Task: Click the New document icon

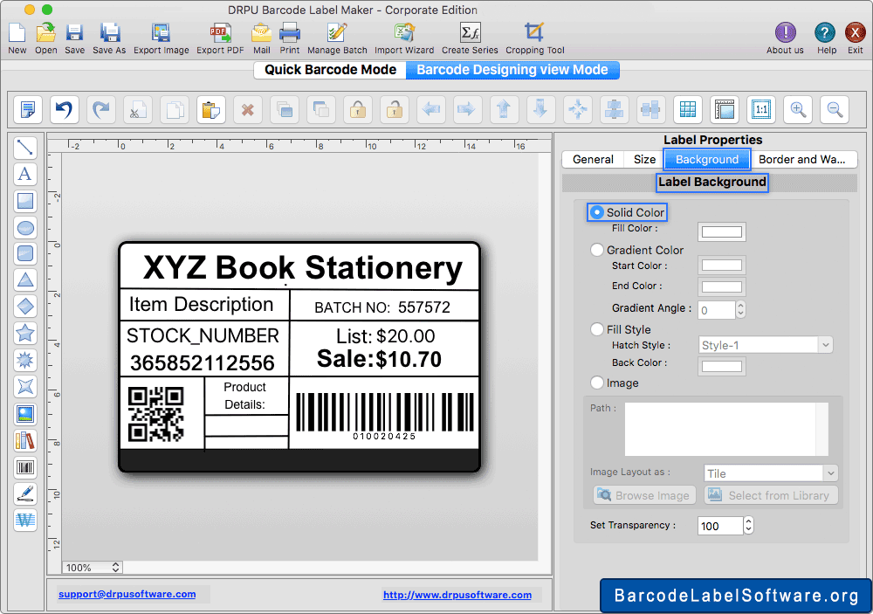Action: 17,33
